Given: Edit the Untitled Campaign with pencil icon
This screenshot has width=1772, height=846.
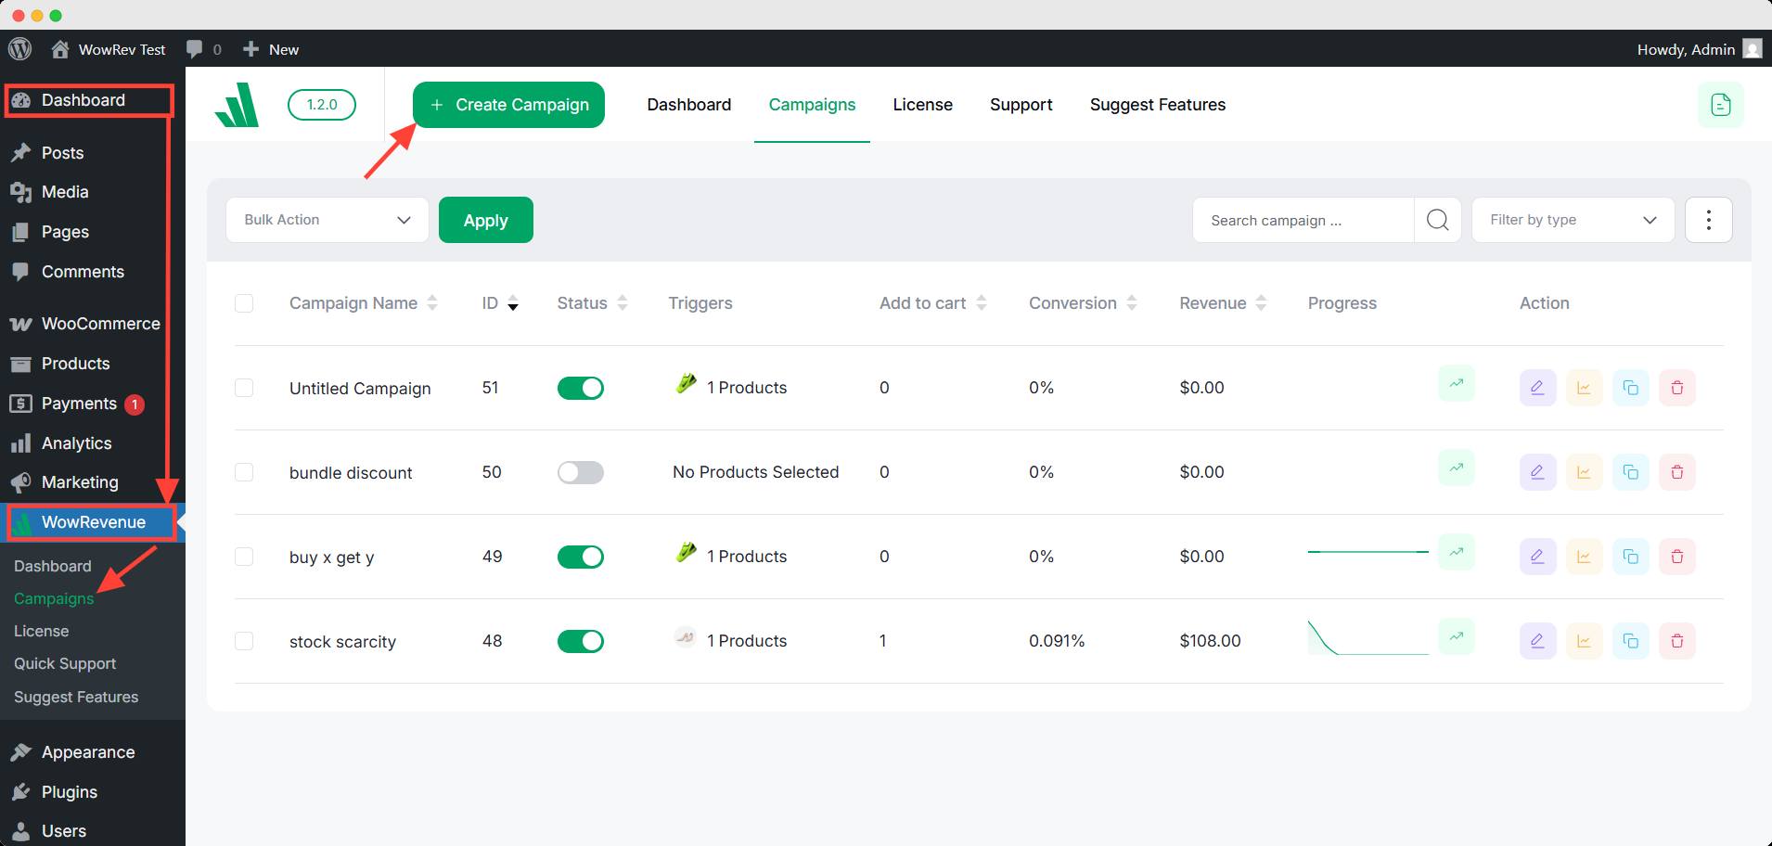Looking at the screenshot, I should [x=1537, y=388].
